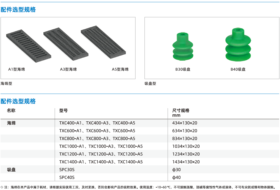Click the 834×130×20 size cell
Image resolution: width=280 pixels, height=190 pixels.
[x=185, y=138]
